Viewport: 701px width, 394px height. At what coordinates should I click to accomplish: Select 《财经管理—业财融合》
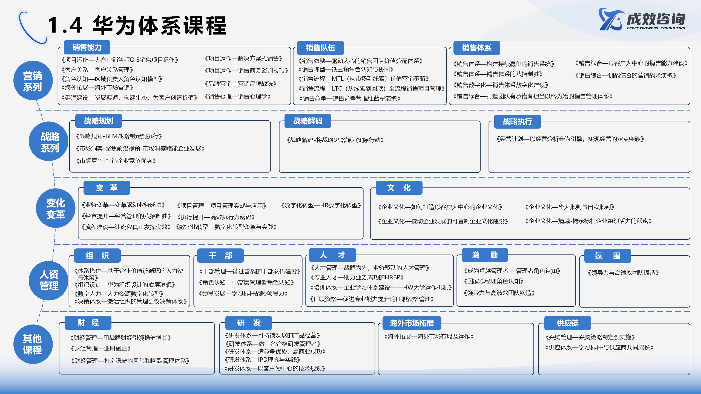(x=100, y=349)
